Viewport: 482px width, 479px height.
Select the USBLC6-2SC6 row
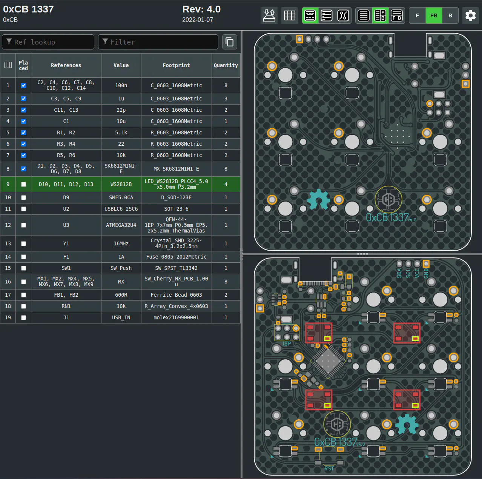(x=121, y=209)
